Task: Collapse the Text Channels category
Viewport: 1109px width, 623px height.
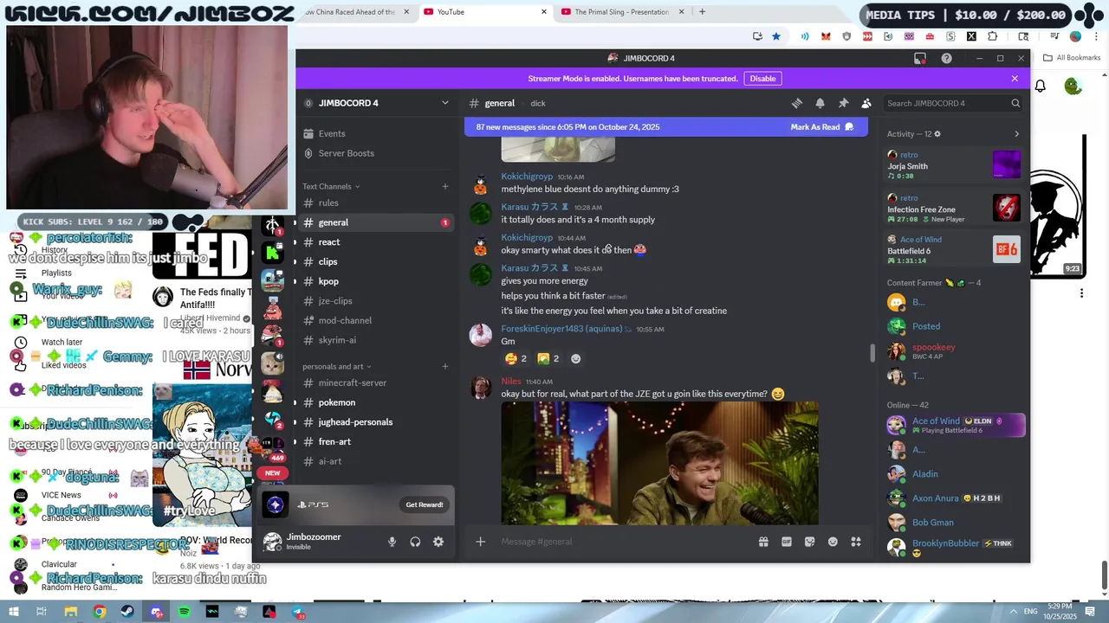Action: coord(330,186)
